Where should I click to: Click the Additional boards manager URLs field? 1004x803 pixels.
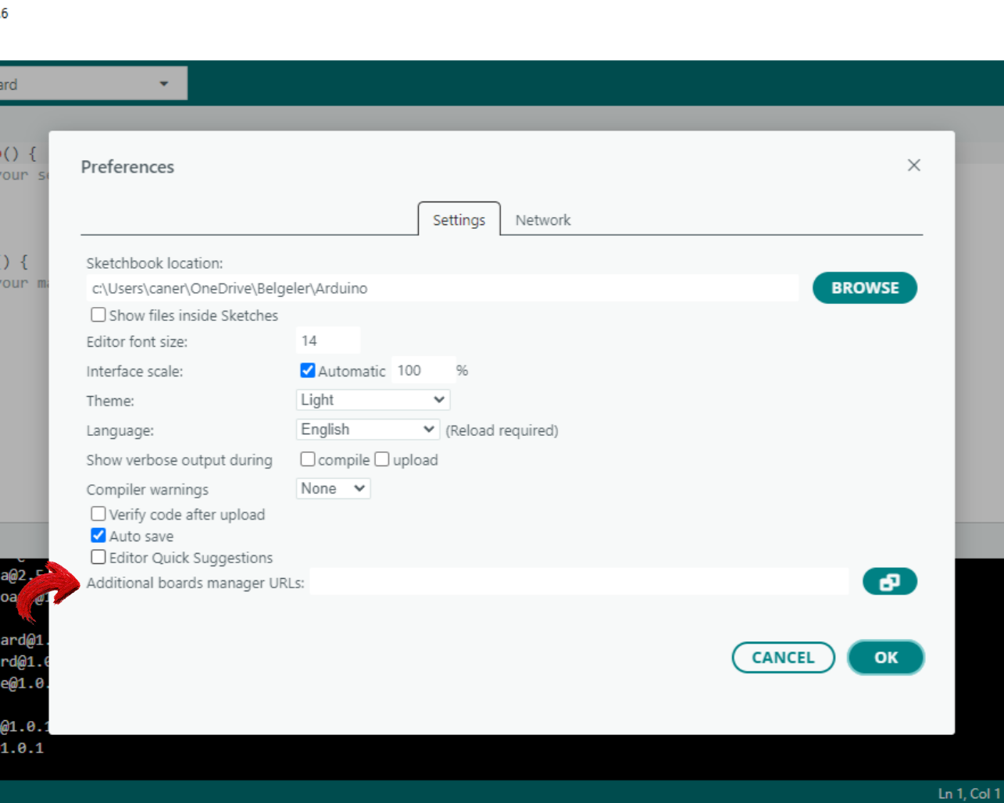pyautogui.click(x=578, y=582)
